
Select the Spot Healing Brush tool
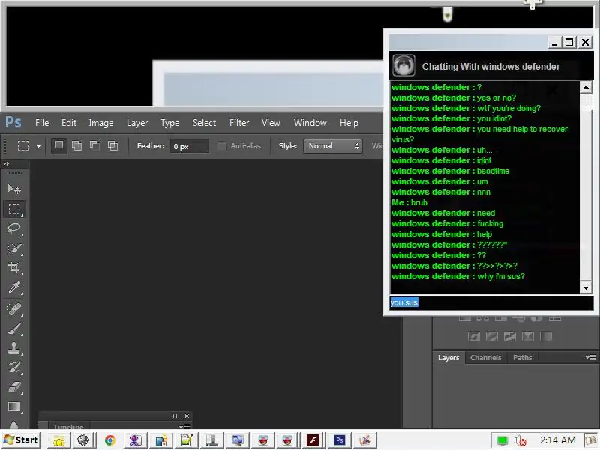pos(14,308)
